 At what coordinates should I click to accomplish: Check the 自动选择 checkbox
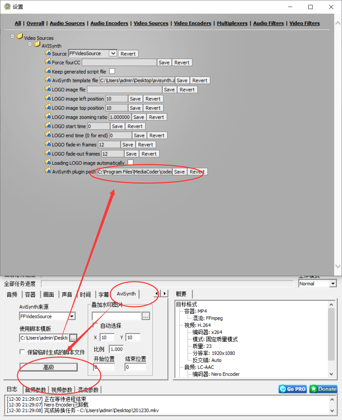tap(96, 325)
